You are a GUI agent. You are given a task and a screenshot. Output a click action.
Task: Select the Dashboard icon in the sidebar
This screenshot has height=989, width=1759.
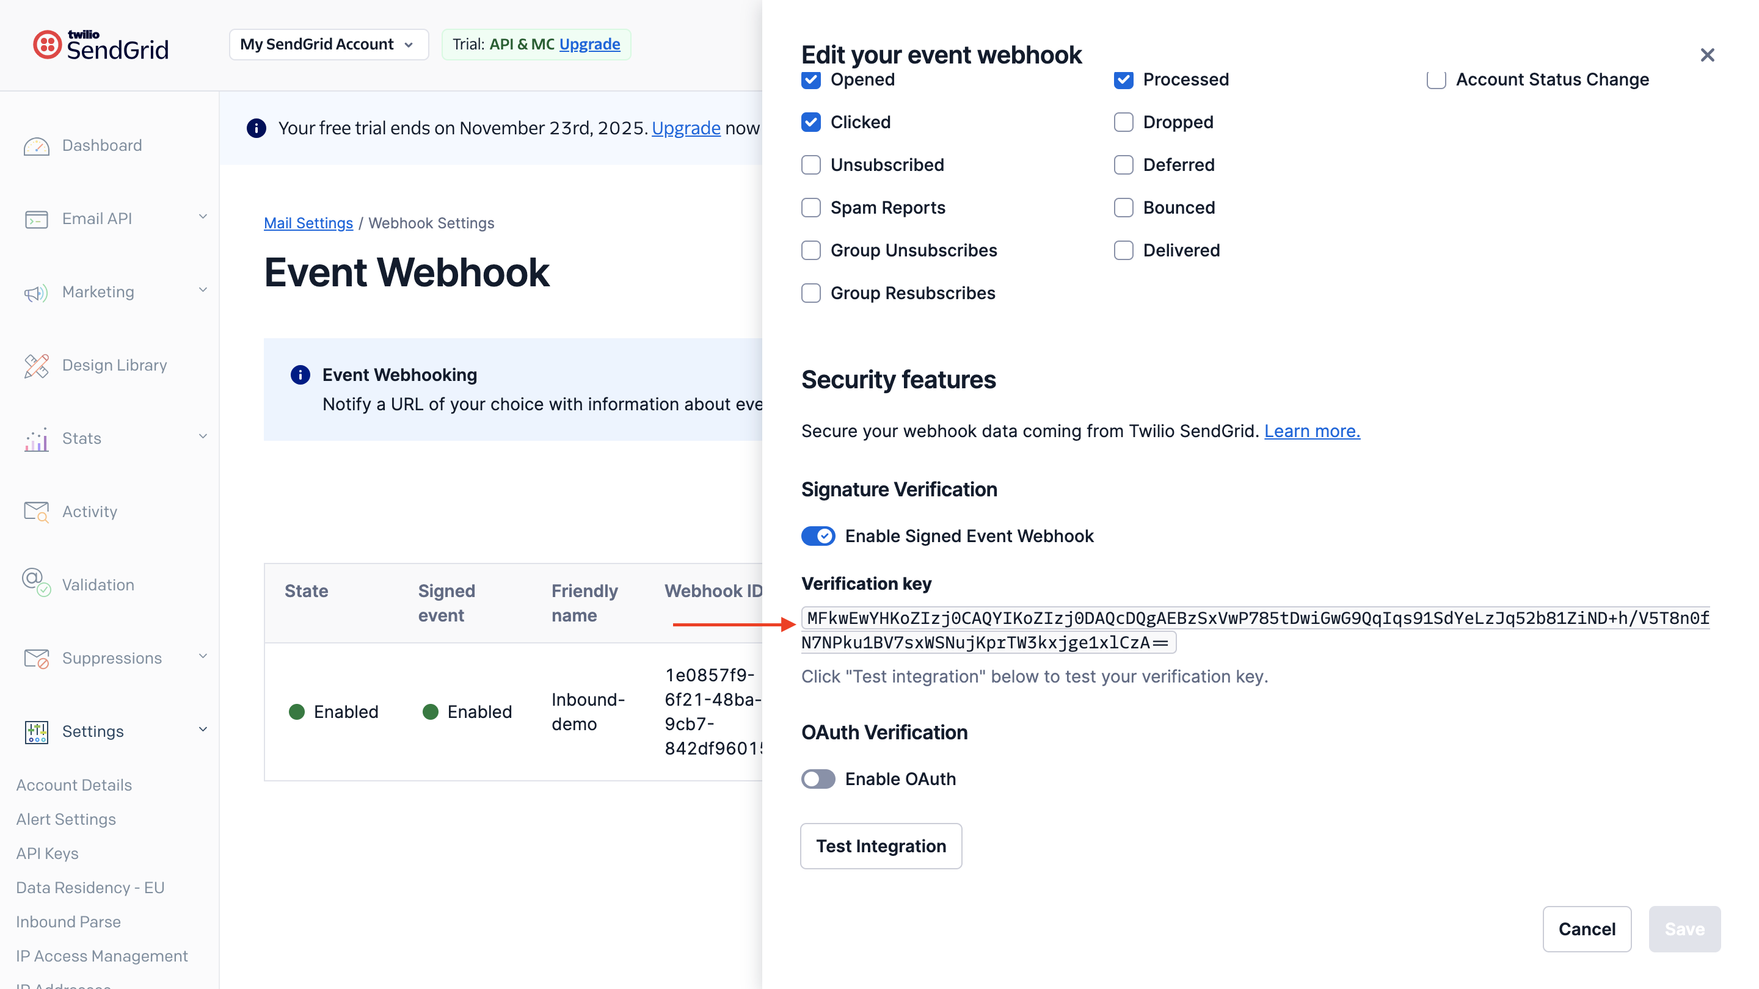click(37, 145)
